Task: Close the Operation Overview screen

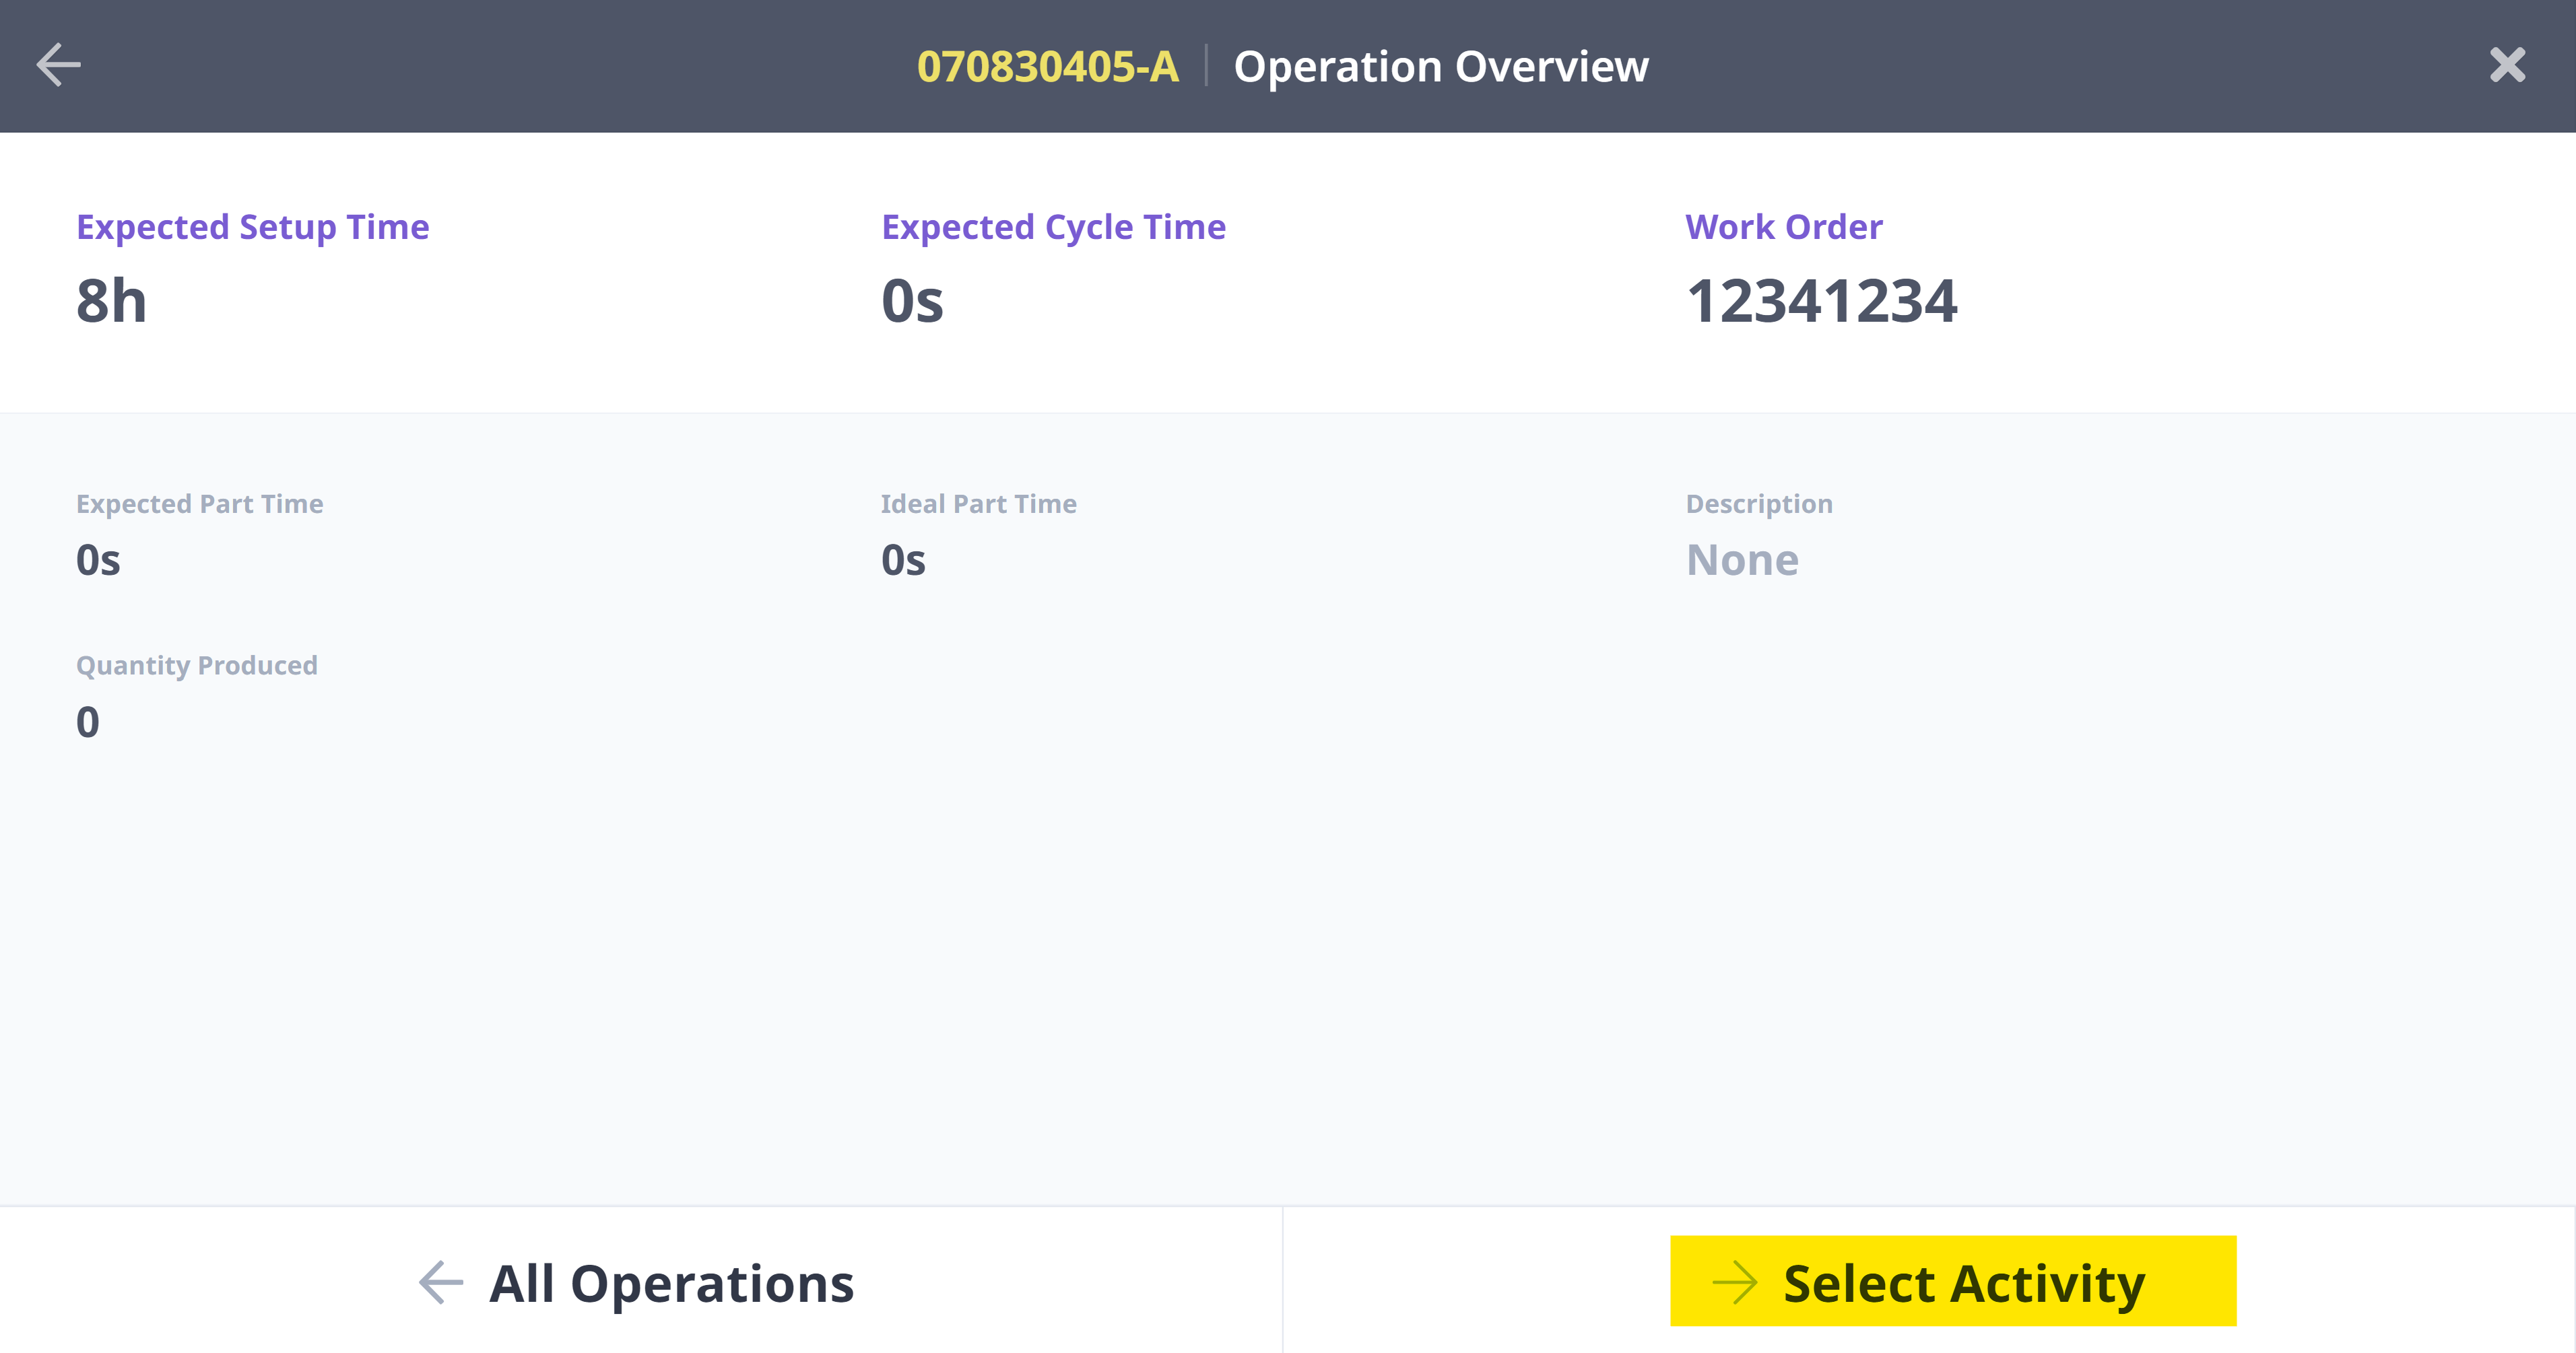Action: tap(2507, 65)
